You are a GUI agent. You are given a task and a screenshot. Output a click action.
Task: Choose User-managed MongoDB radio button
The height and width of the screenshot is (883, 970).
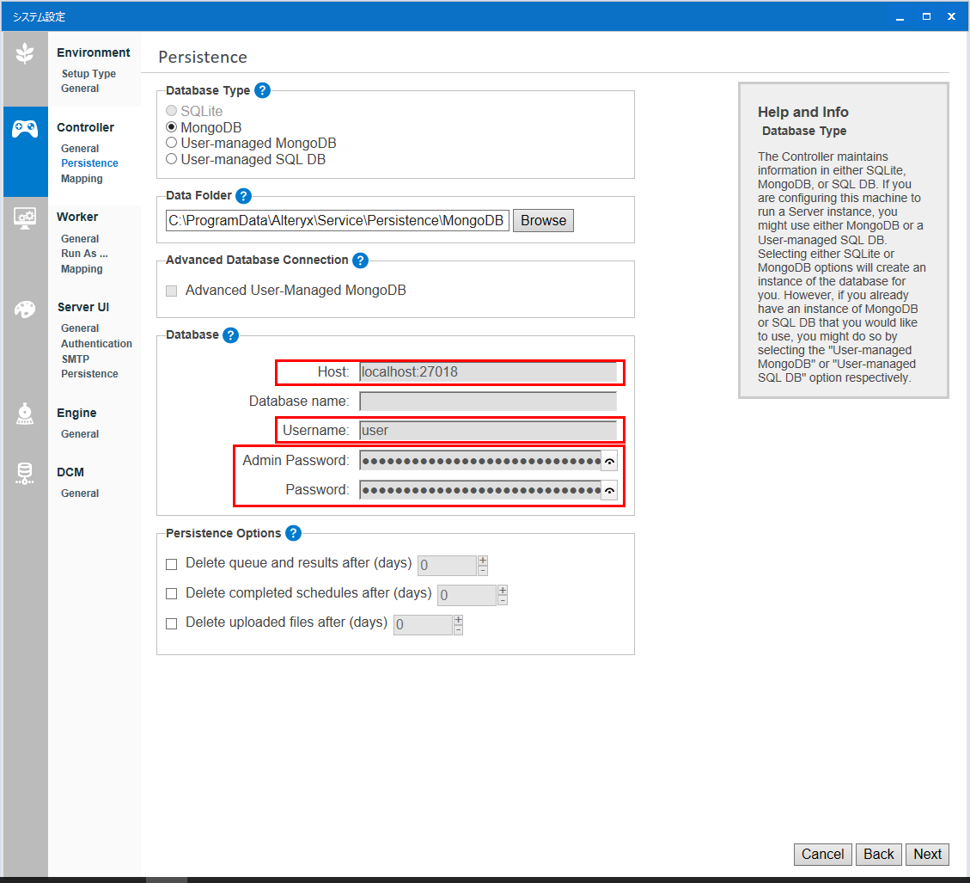coord(171,143)
